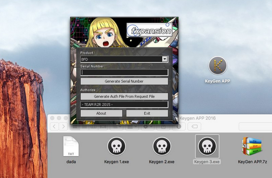Image resolution: width=272 pixels, height=178 pixels.
Task: Click the Finder window yellow minimize button
Action: [x=59, y=118]
